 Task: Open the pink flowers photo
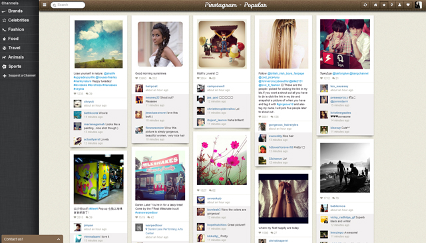point(222,160)
